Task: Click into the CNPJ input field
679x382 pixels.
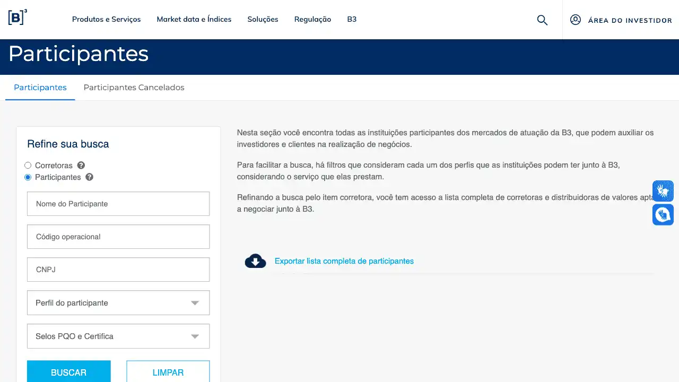Action: (x=118, y=270)
